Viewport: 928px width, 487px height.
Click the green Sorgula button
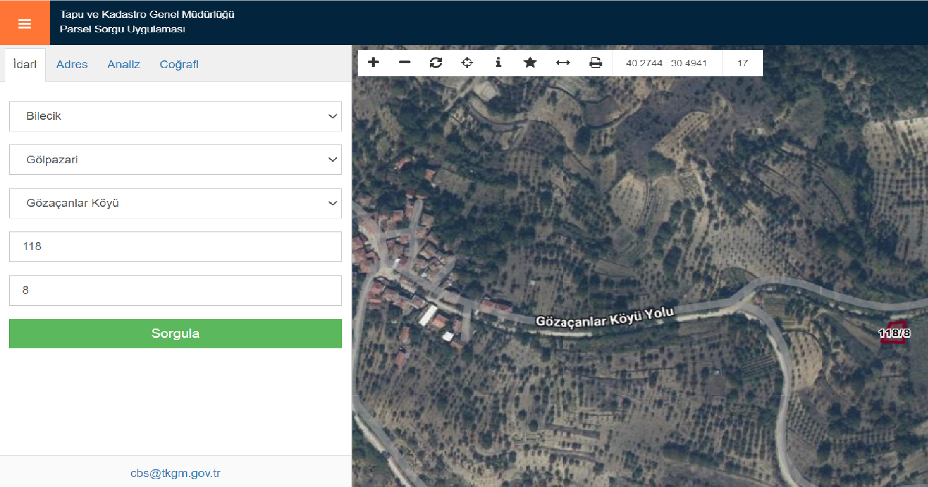tap(175, 333)
